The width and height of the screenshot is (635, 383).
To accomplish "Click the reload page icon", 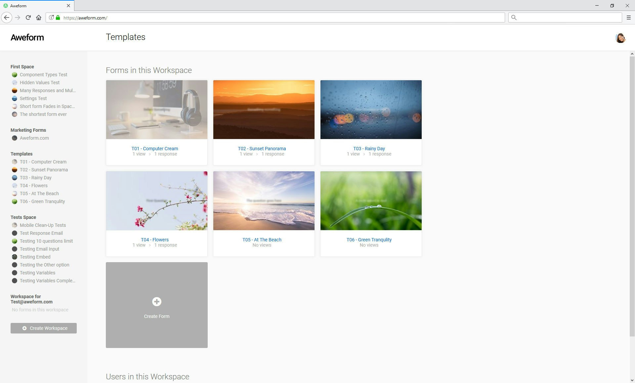I will coord(28,17).
